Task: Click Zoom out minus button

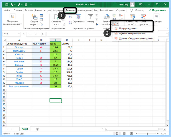Action: [x=137, y=134]
